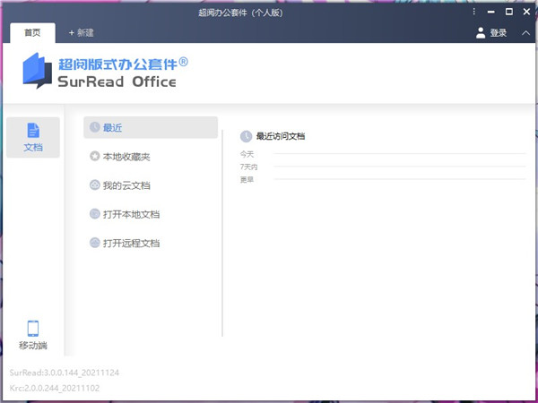
Task: Click the SurRead version text
Action: click(x=65, y=373)
